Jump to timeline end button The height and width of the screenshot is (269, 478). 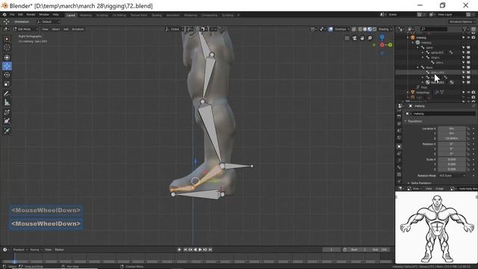tap(210, 250)
